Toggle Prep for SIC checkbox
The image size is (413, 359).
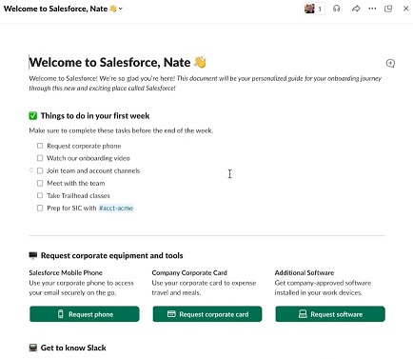click(x=40, y=209)
